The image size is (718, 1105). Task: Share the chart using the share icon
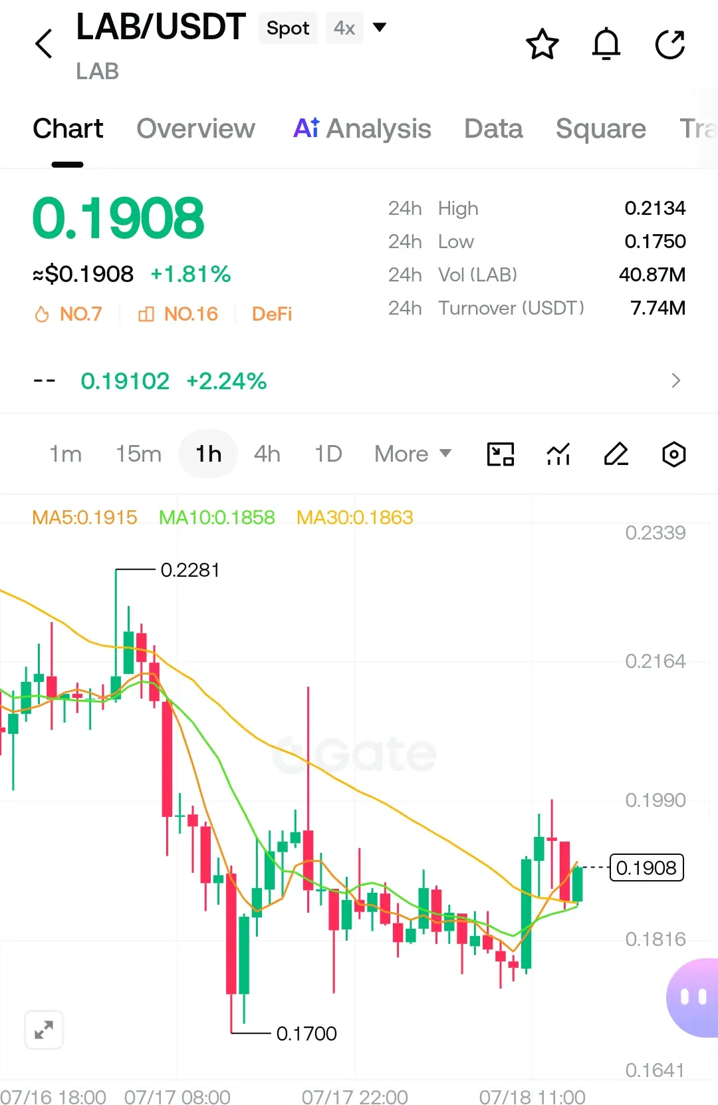point(670,45)
